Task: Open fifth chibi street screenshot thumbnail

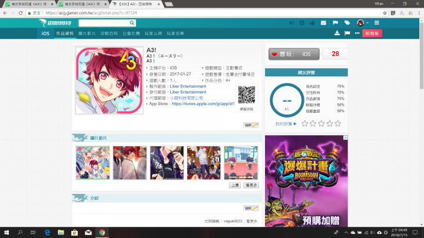Action: tap(241, 163)
